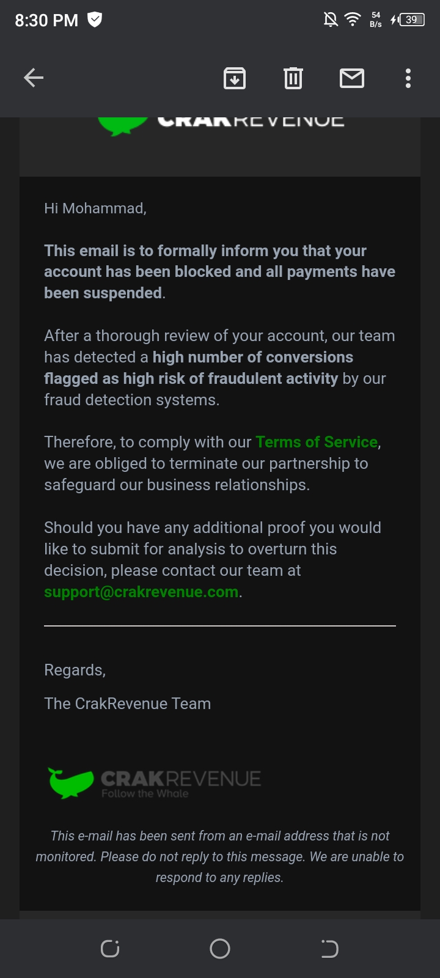Mark email as unread via envelope icon
Image resolution: width=440 pixels, height=978 pixels.
pos(352,78)
